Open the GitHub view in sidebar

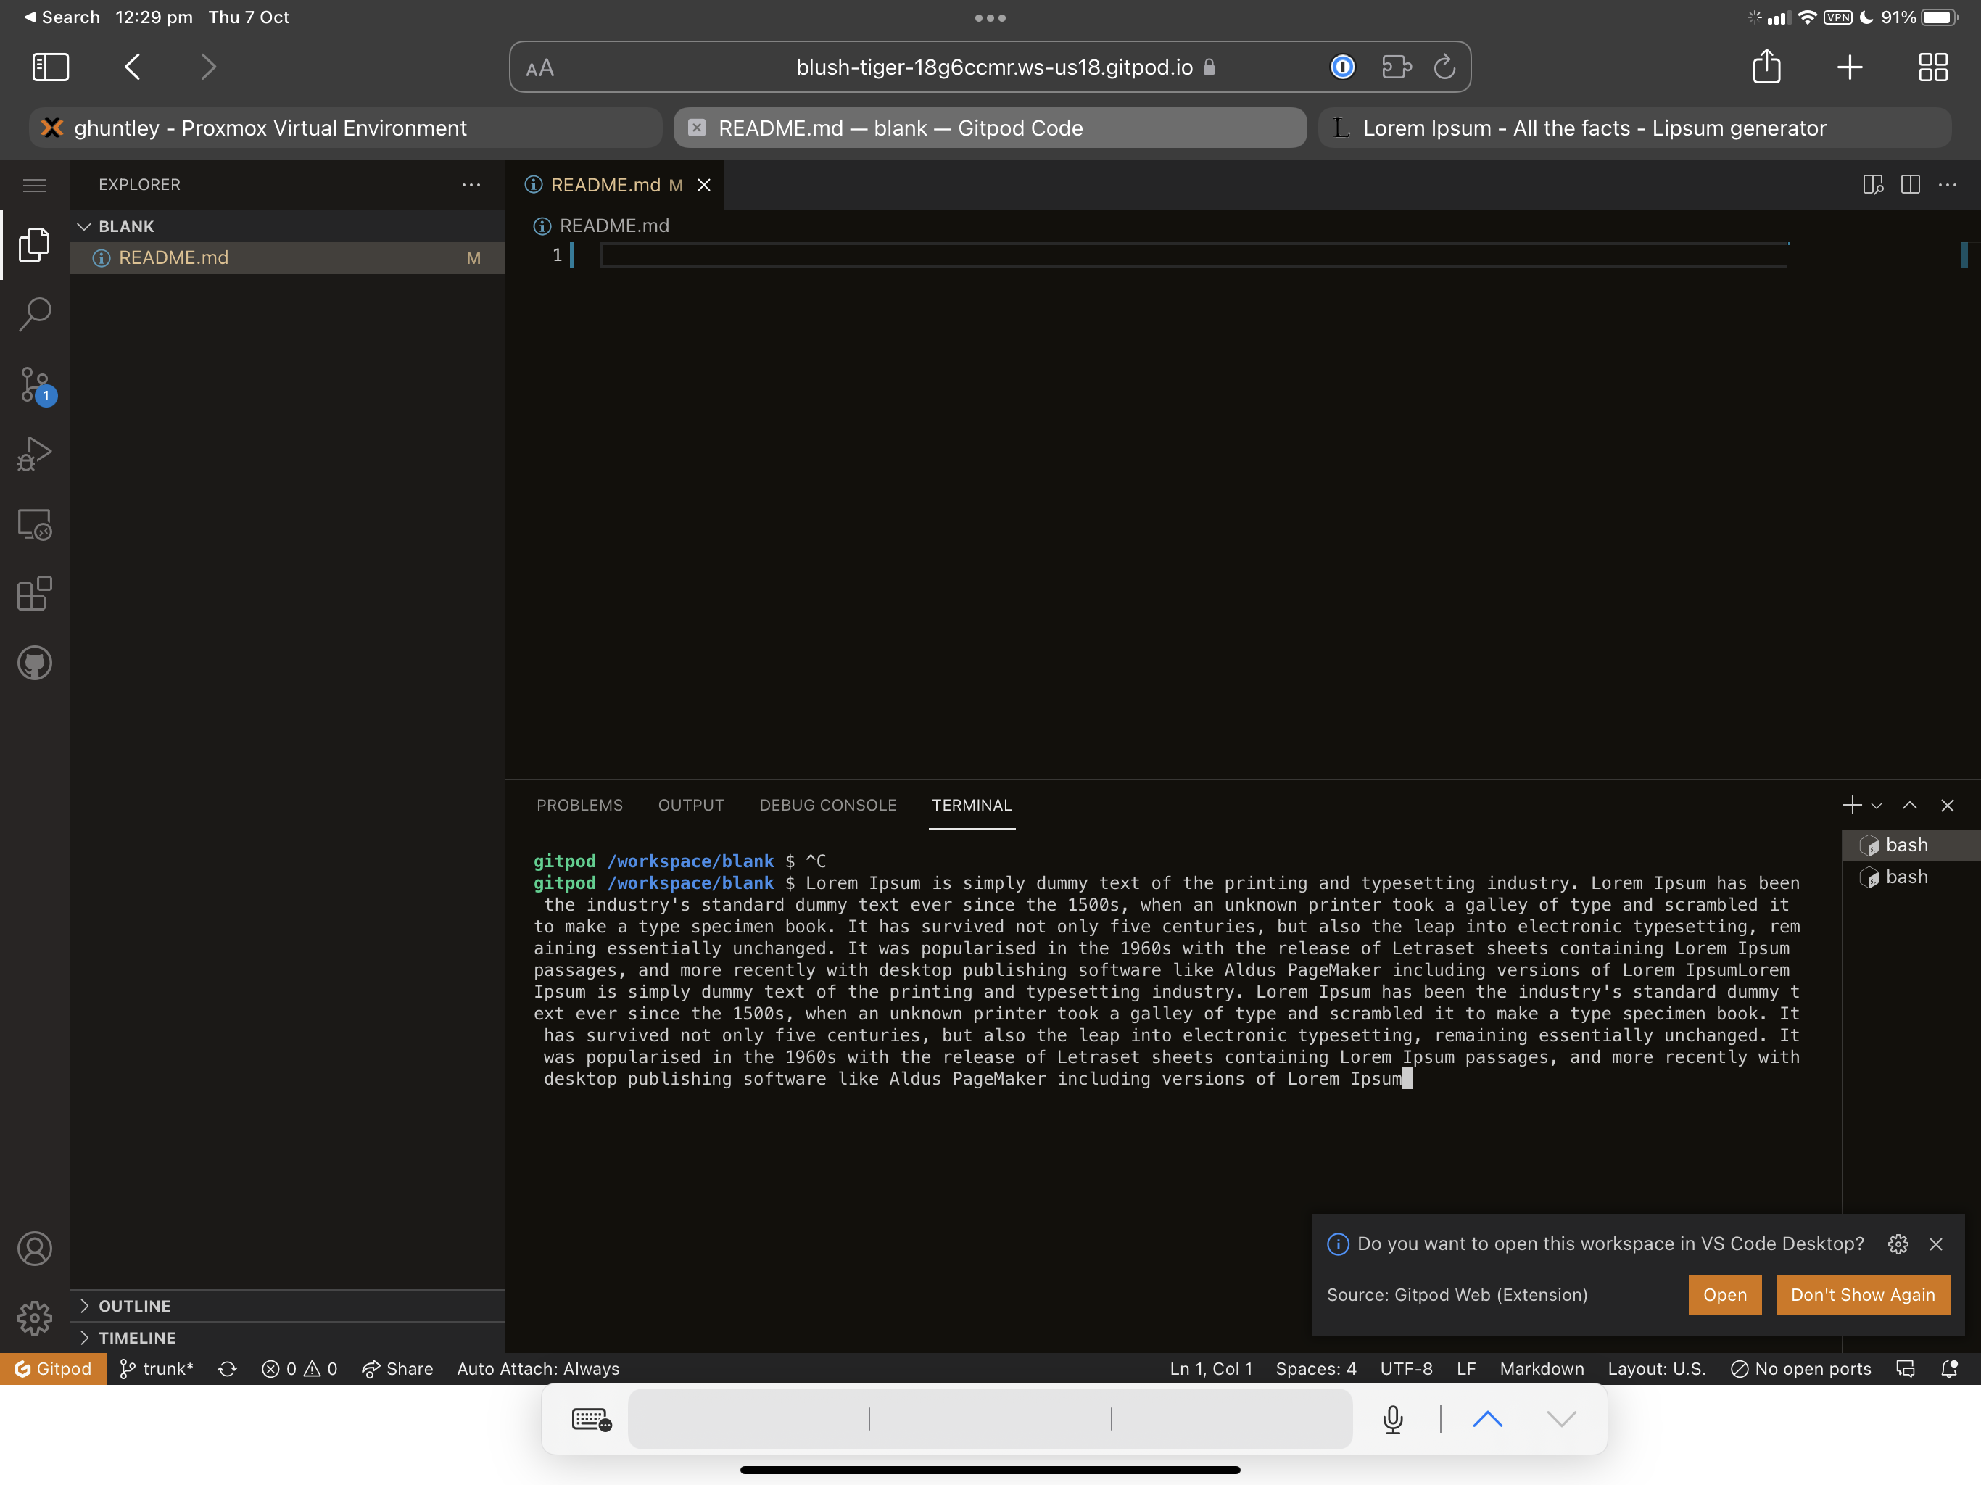pyautogui.click(x=34, y=663)
